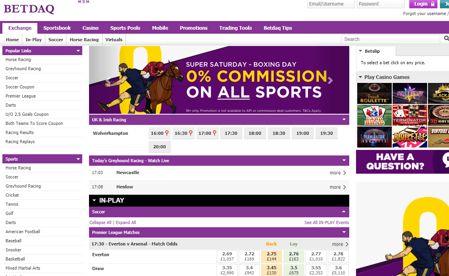This screenshot has width=449, height=276.
Task: Select the 19:30 Wolverhampton race
Action: [x=327, y=133]
